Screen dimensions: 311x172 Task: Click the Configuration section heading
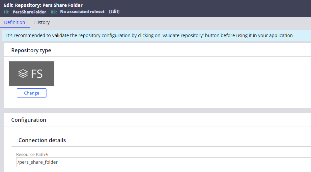tap(29, 120)
